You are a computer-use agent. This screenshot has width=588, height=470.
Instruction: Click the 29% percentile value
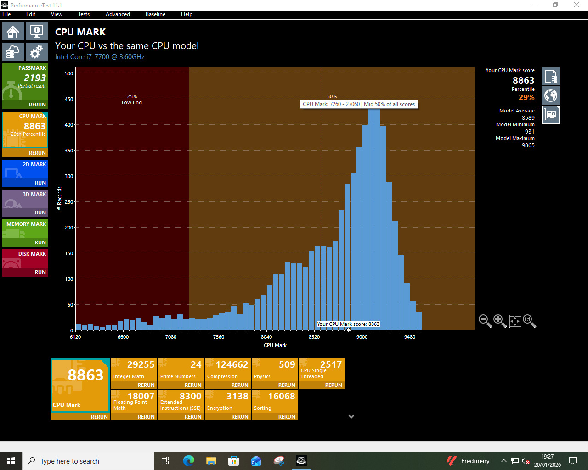pos(526,97)
